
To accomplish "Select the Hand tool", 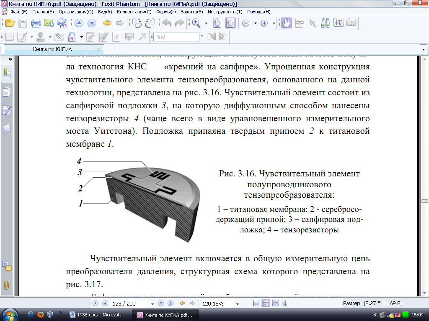I will [287, 23].
